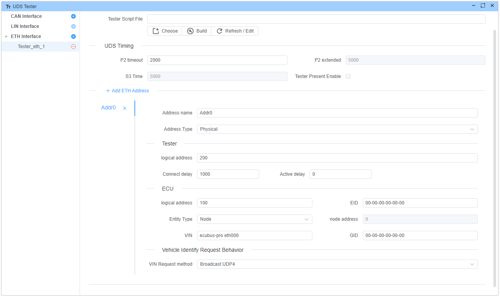
Task: Close the UDS Tester window
Action: (492, 6)
